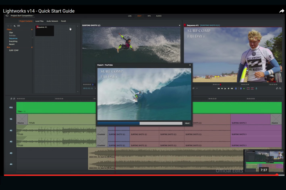Screen dimensions: 286x190
Task: Click the undo arrow below the sequence viewer
Action: pos(277,88)
